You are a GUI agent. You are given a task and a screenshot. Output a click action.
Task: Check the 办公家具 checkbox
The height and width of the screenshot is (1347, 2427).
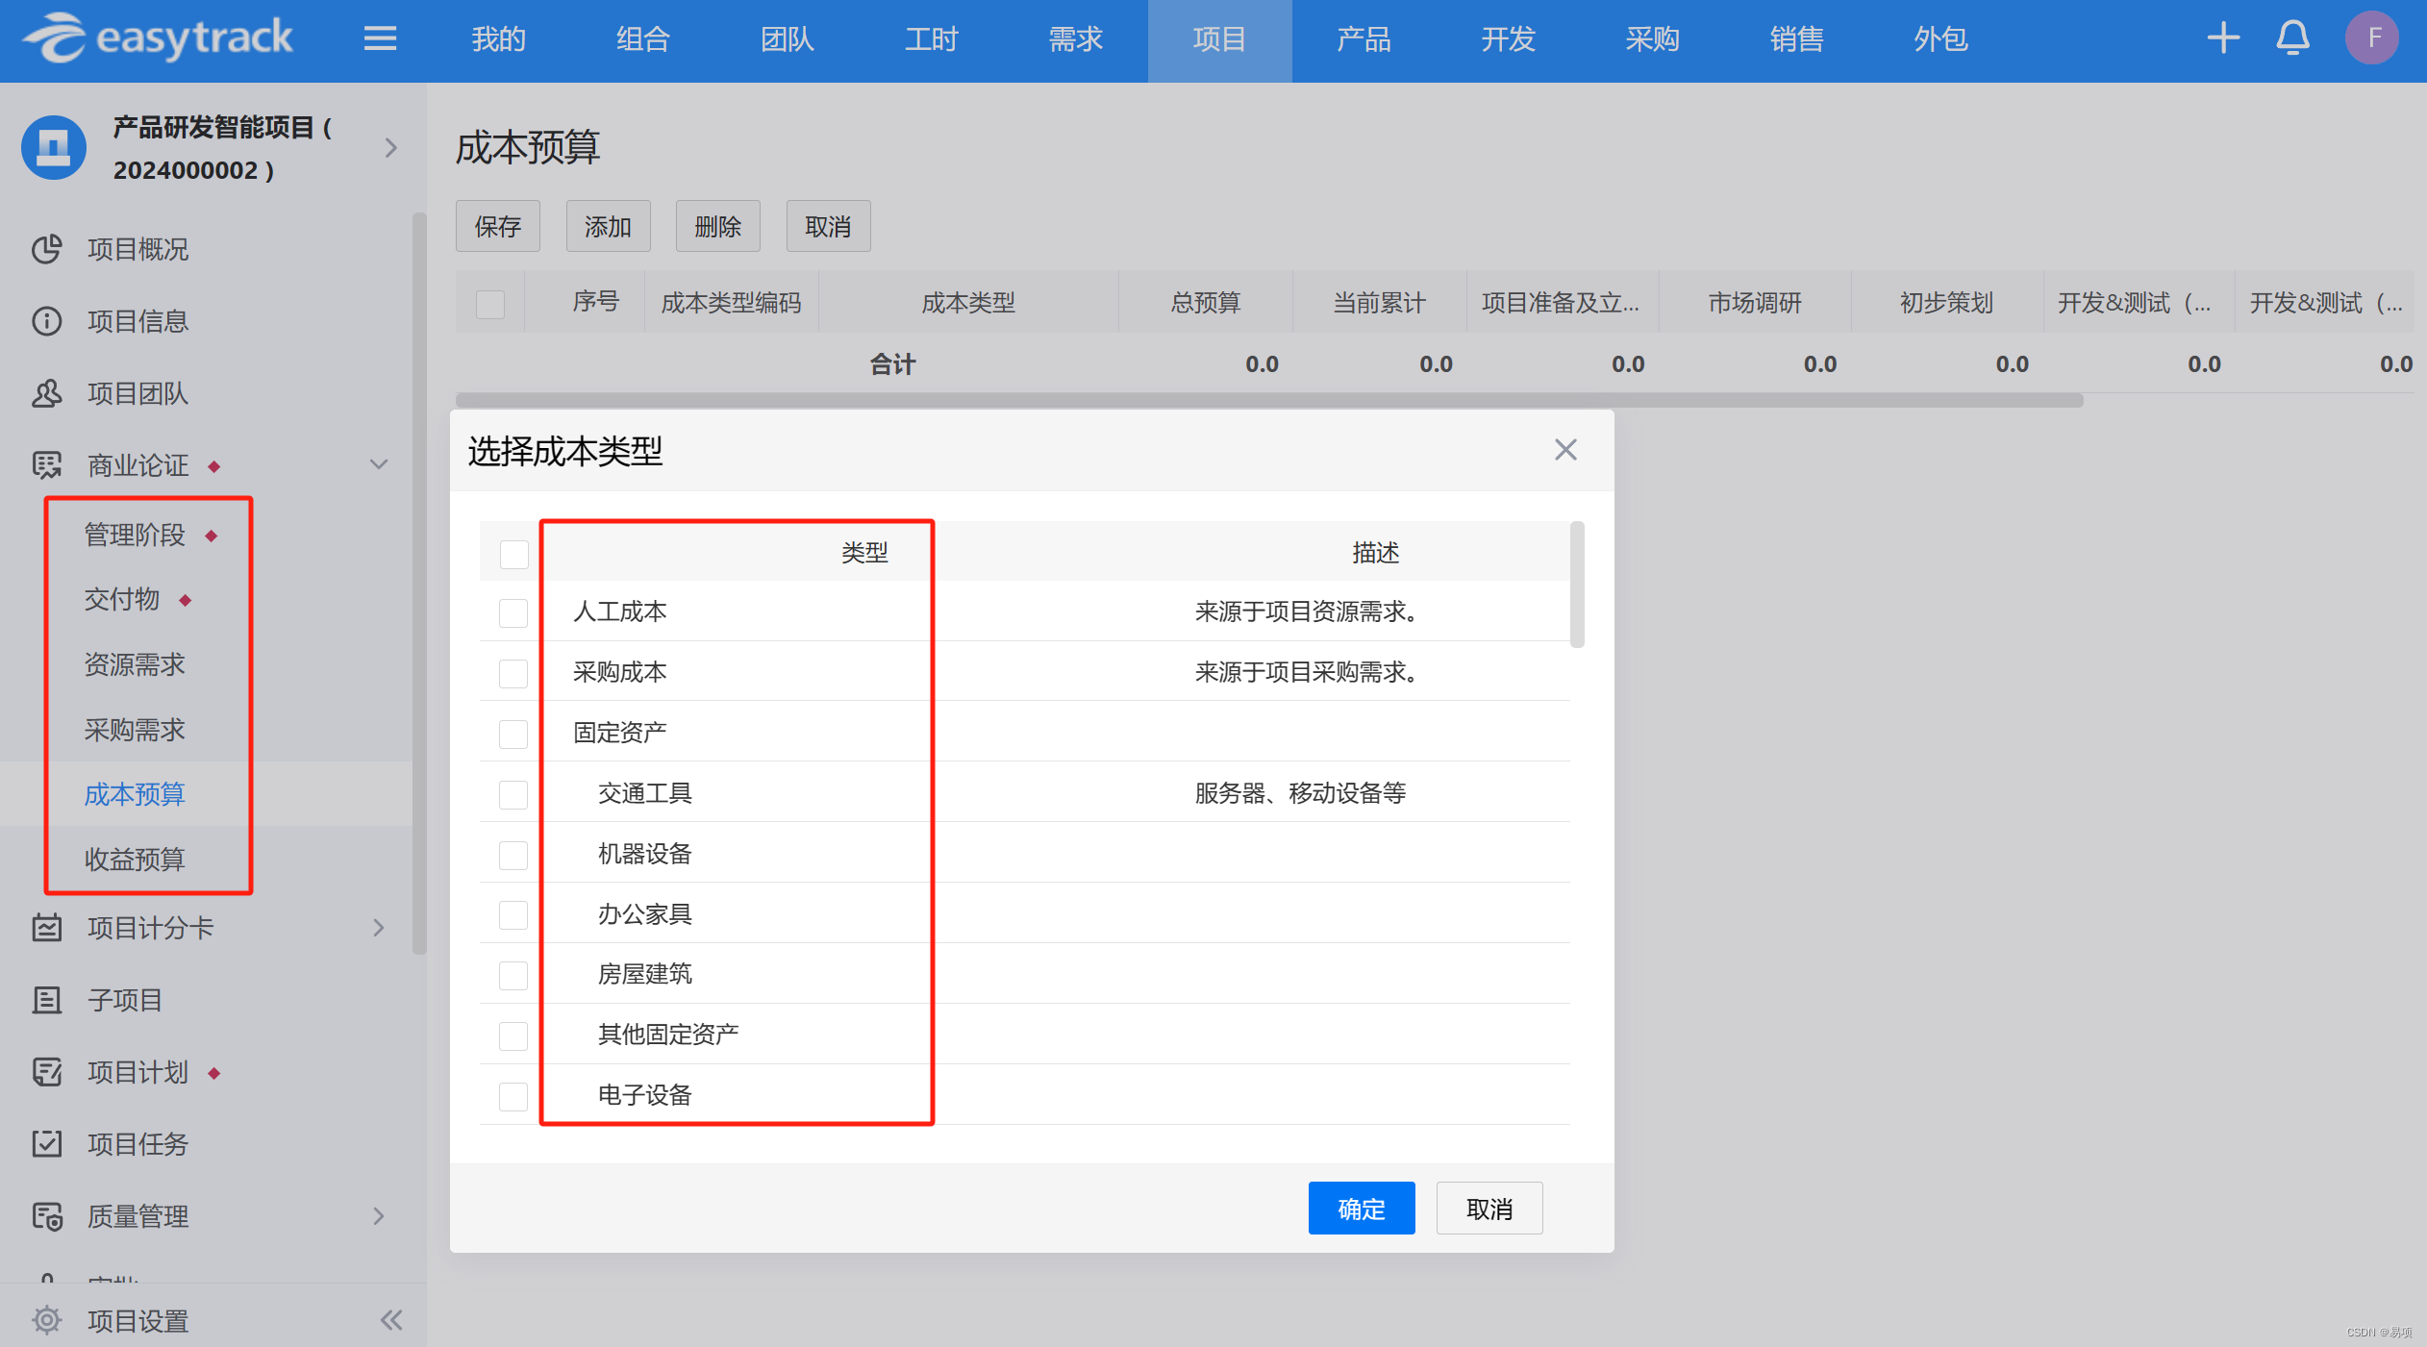click(x=513, y=914)
